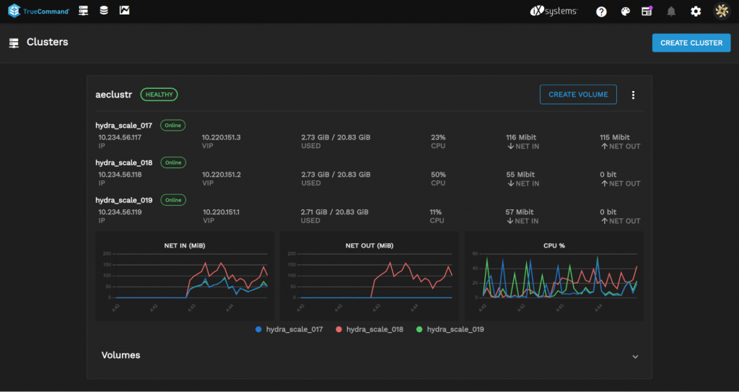
Task: Toggle hydra_scale_018 legend series
Action: click(x=371, y=329)
